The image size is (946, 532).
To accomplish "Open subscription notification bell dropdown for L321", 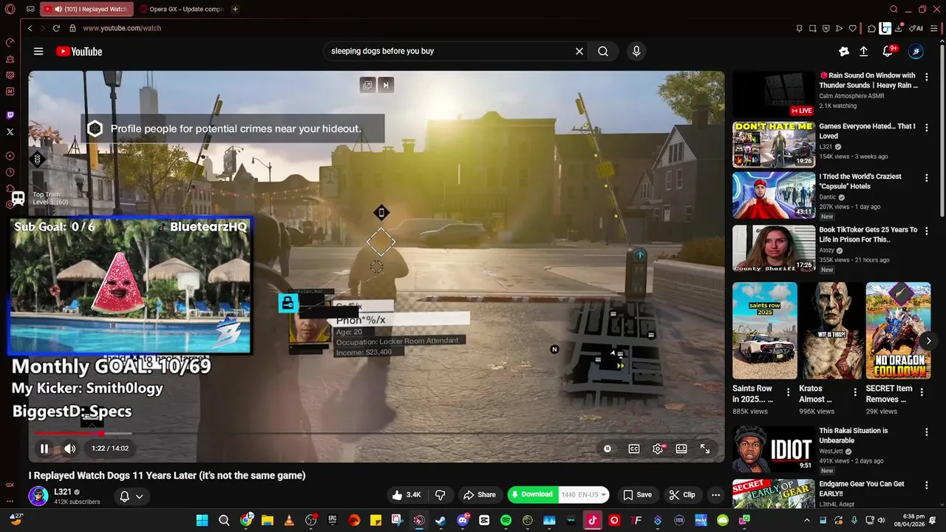I will click(131, 497).
